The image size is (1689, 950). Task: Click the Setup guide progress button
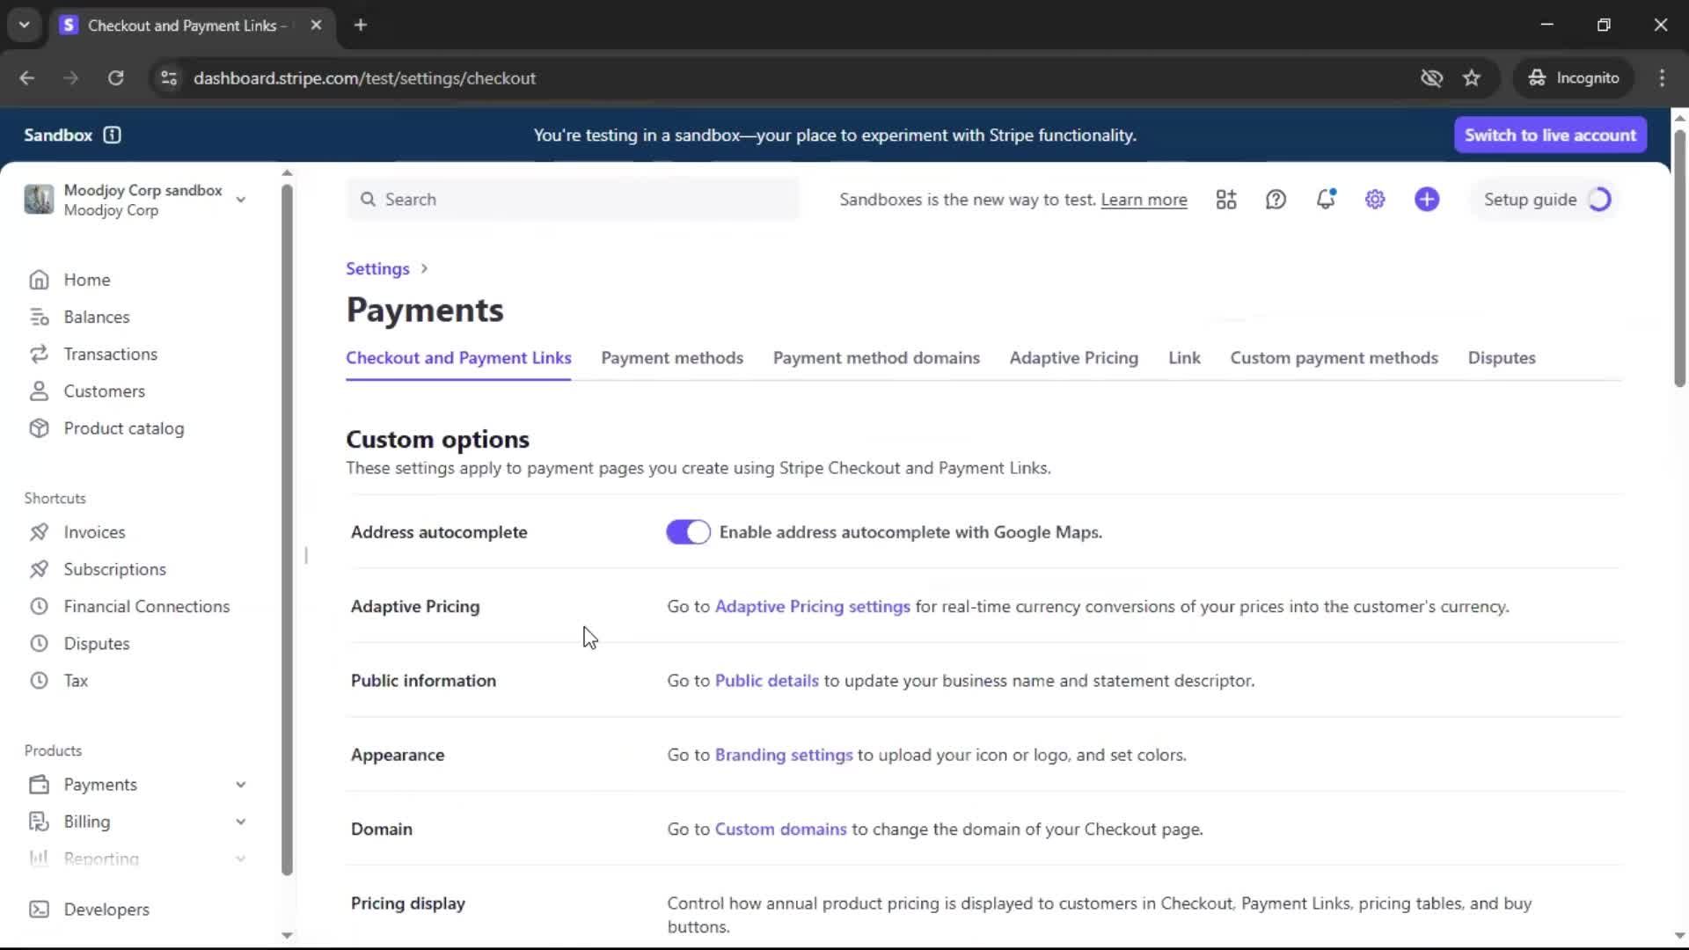pos(1546,200)
